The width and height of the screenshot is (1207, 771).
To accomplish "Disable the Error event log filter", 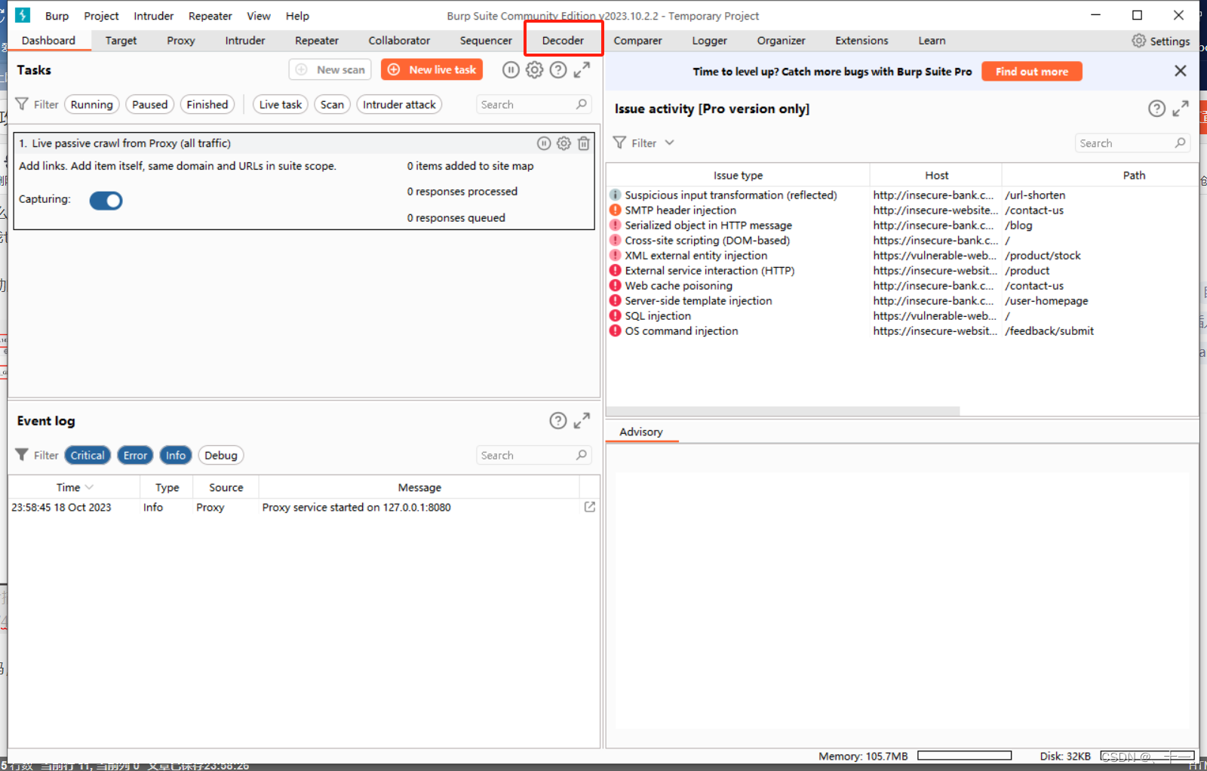I will [135, 456].
